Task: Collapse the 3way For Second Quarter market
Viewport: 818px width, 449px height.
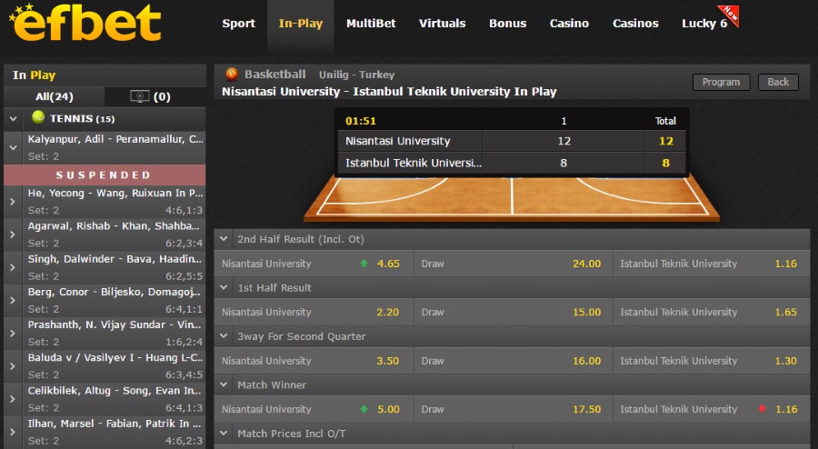Action: pyautogui.click(x=224, y=335)
